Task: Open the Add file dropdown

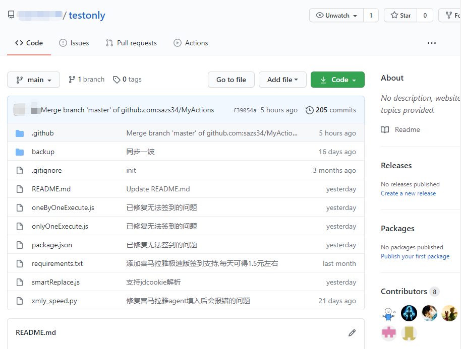Action: click(x=282, y=80)
